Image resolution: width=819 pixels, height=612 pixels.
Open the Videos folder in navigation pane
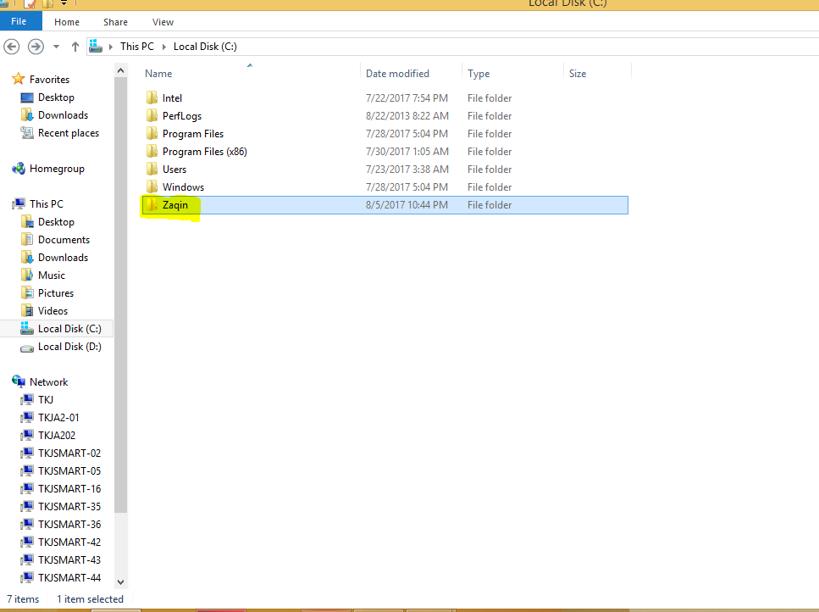tap(53, 310)
